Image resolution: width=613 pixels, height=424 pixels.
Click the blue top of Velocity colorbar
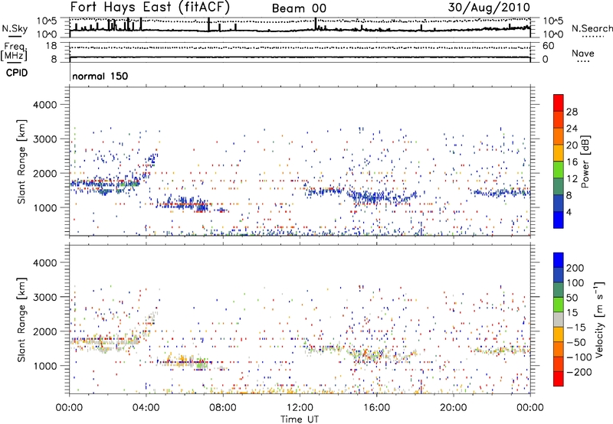point(559,260)
